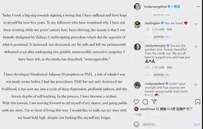Open cindycrawford's avatar
The width and height of the screenshot is (203, 129).
point(137,85)
